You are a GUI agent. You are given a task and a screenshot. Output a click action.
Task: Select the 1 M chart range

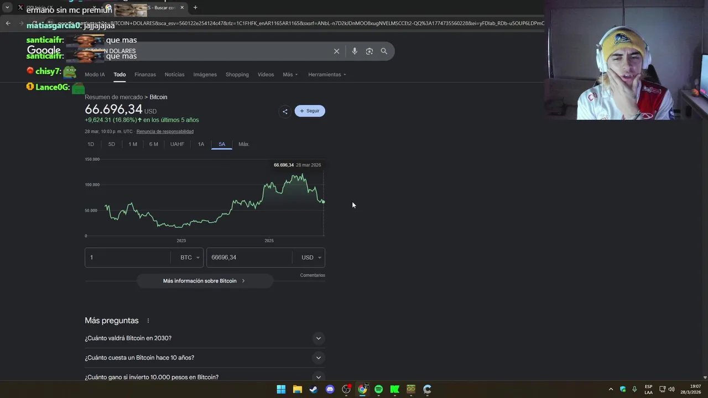[133, 144]
